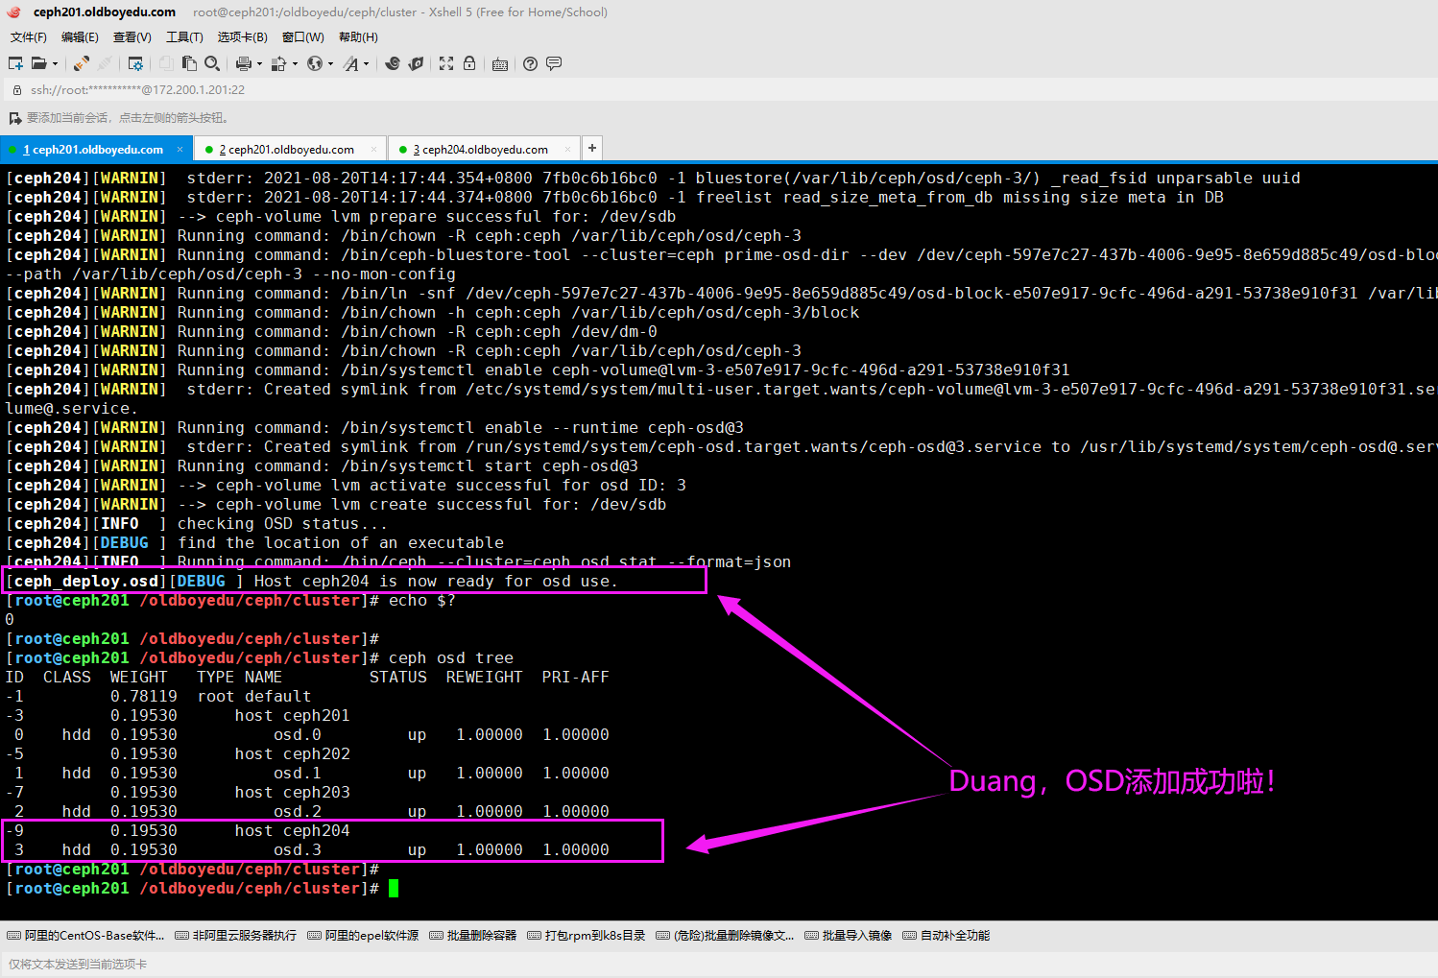The width and height of the screenshot is (1438, 978).
Task: Toggle fullscreen mode icon
Action: 446,63
